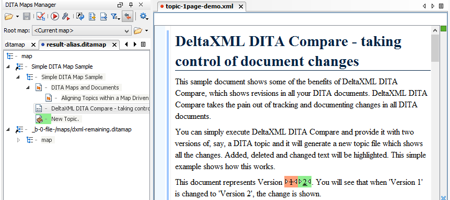Run the Apply Transformation Scenarios play button
The width and height of the screenshot is (450, 200).
click(55, 17)
